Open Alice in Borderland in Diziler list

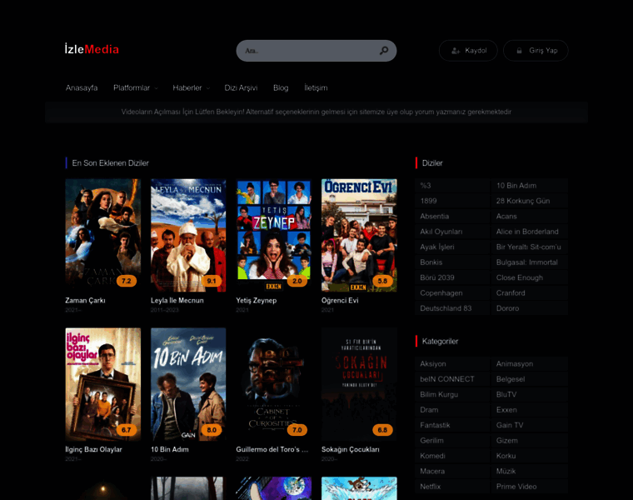(x=530, y=232)
